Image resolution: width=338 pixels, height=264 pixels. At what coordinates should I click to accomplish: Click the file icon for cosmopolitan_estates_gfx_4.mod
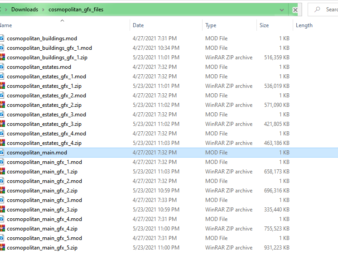[2, 134]
